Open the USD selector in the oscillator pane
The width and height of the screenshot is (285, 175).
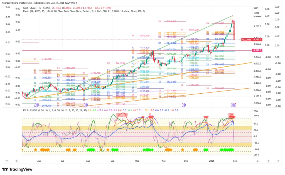(256, 111)
